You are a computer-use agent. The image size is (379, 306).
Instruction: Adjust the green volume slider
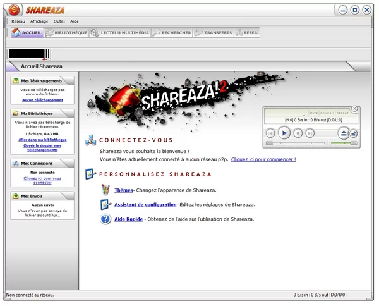344,144
